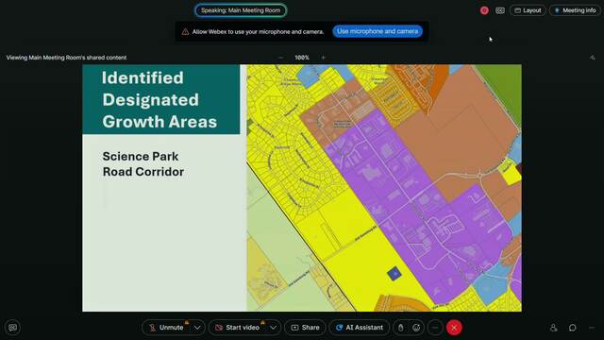Toggle the Start video button
This screenshot has width=604, height=340.
237,328
